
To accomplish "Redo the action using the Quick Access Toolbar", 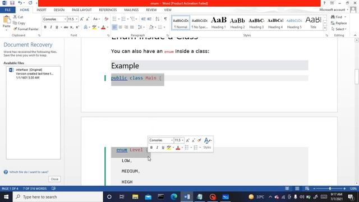I will click(30, 3).
